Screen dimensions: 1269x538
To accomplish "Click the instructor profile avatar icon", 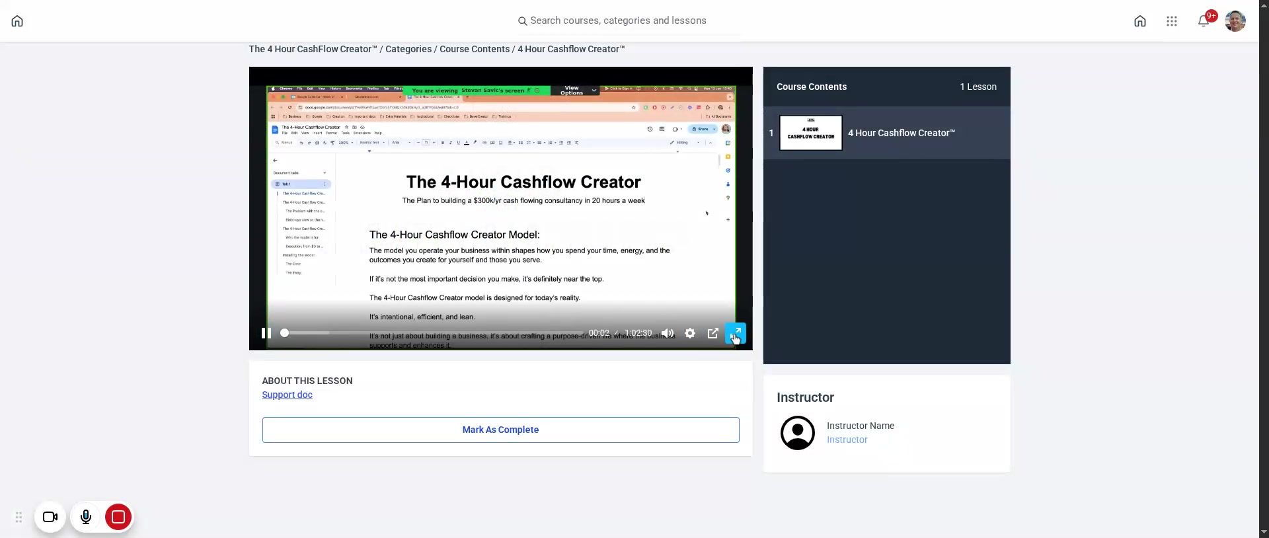I will coord(798,433).
